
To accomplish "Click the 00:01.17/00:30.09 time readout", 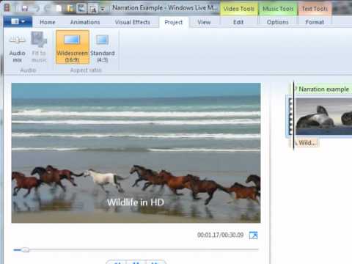I will pos(220,235).
